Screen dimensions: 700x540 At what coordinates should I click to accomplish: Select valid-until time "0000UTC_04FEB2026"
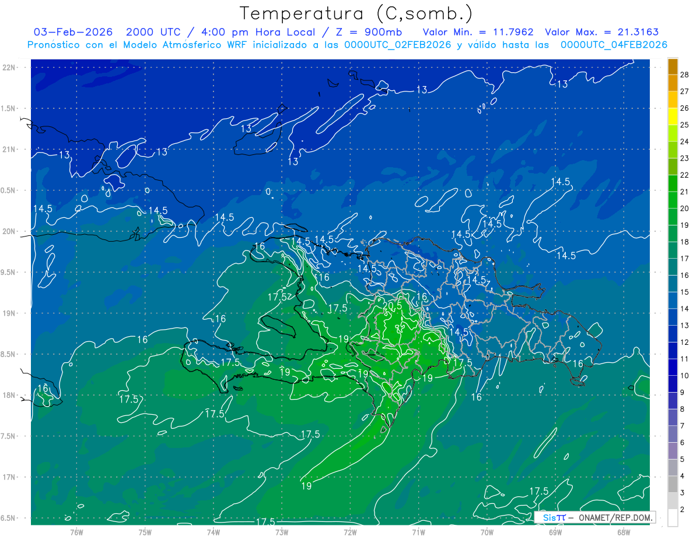coord(614,45)
